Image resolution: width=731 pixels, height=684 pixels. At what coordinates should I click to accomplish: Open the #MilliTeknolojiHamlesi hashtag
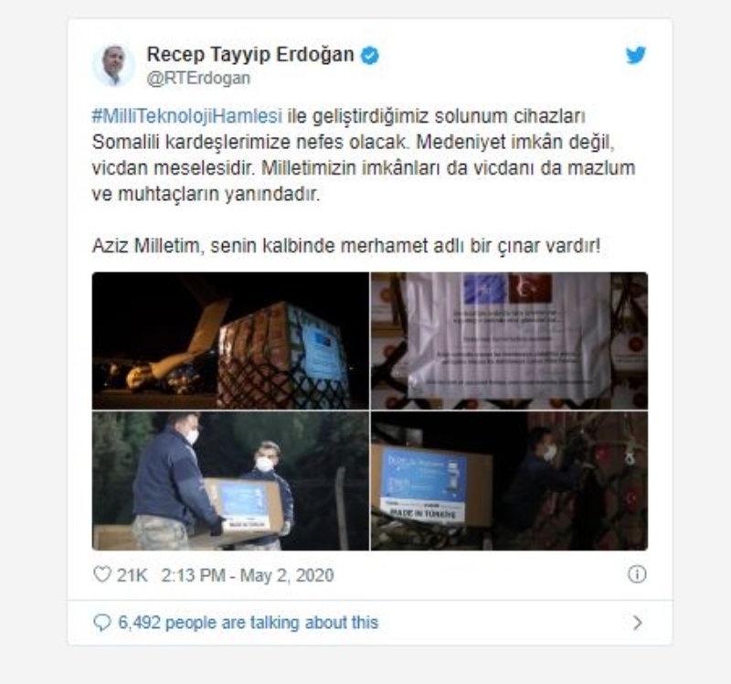[x=187, y=116]
